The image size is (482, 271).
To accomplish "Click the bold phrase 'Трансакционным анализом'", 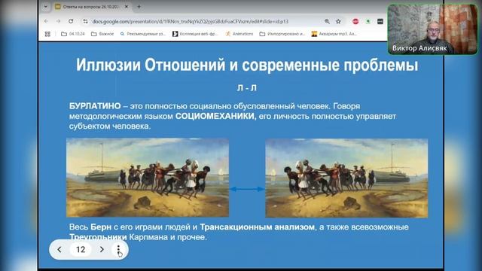I will pos(258,227).
